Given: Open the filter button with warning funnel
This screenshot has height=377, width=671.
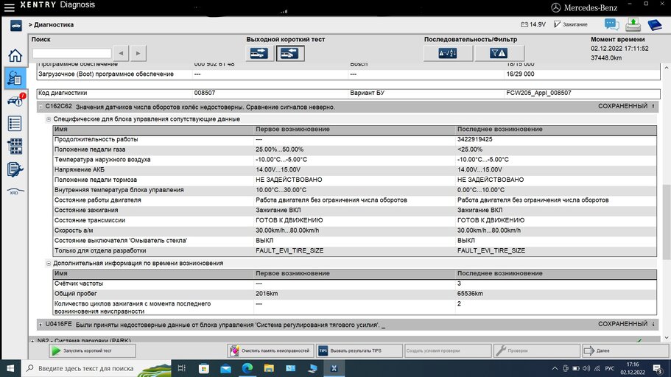Looking at the screenshot, I should [499, 53].
